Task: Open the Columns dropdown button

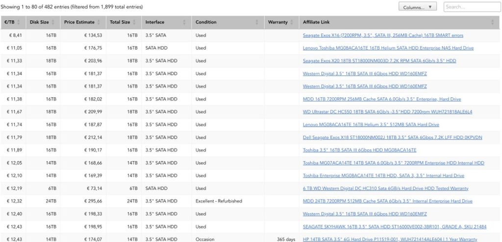Action: click(x=417, y=7)
